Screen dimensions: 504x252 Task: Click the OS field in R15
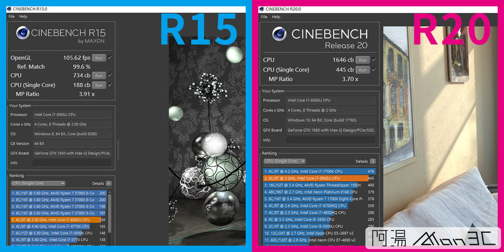pos(72,134)
